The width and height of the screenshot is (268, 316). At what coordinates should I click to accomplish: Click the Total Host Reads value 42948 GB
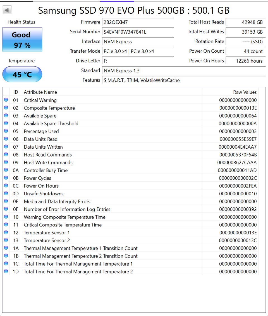pos(246,22)
